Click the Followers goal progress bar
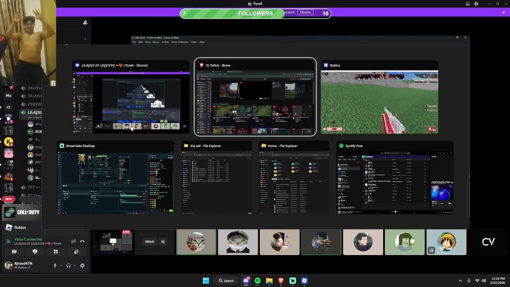The image size is (510, 287). click(x=255, y=14)
